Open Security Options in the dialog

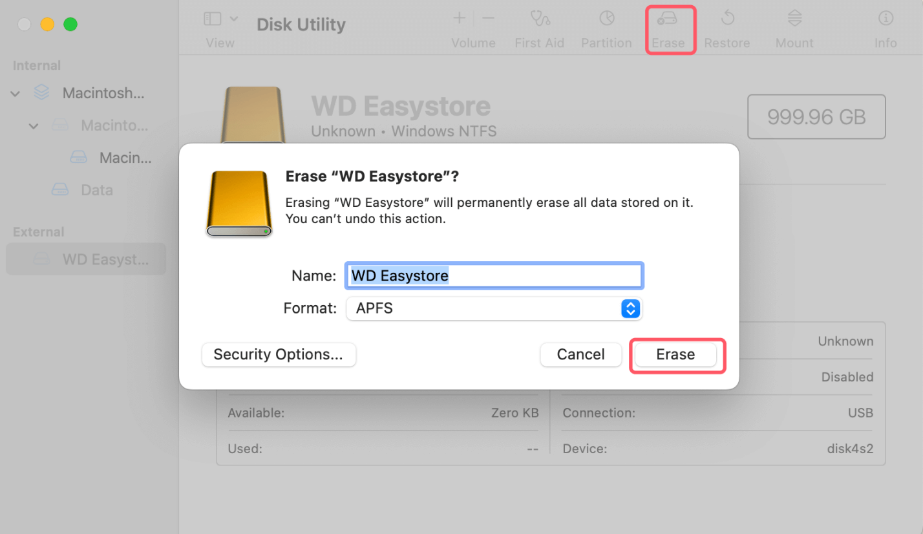point(279,354)
